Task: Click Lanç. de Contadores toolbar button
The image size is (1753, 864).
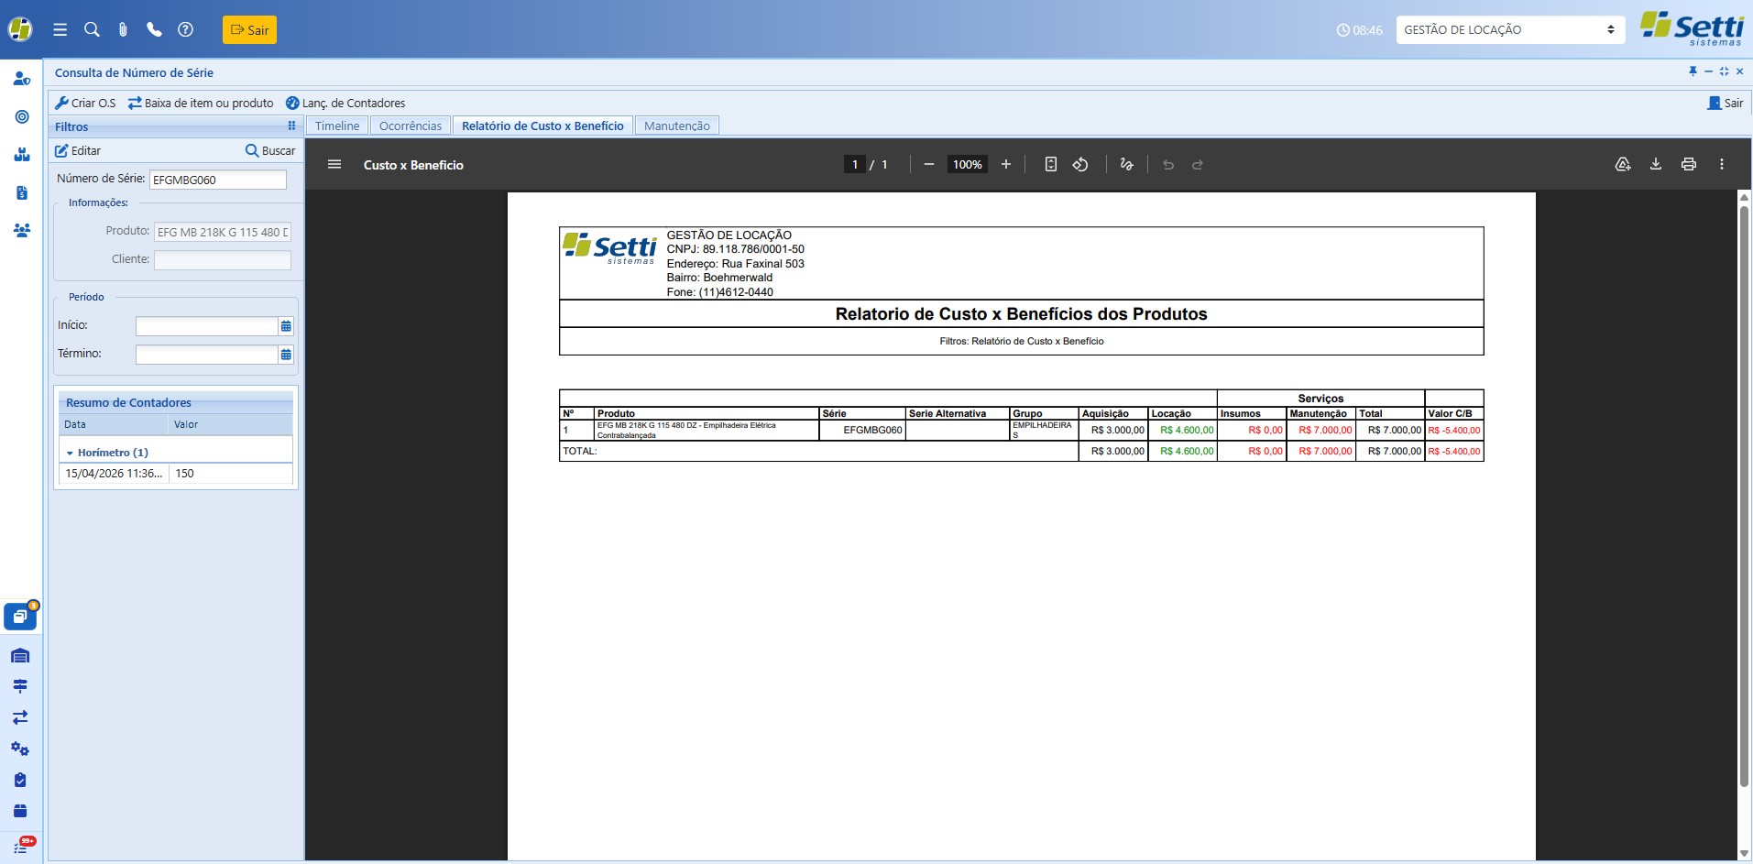Action: click(345, 104)
